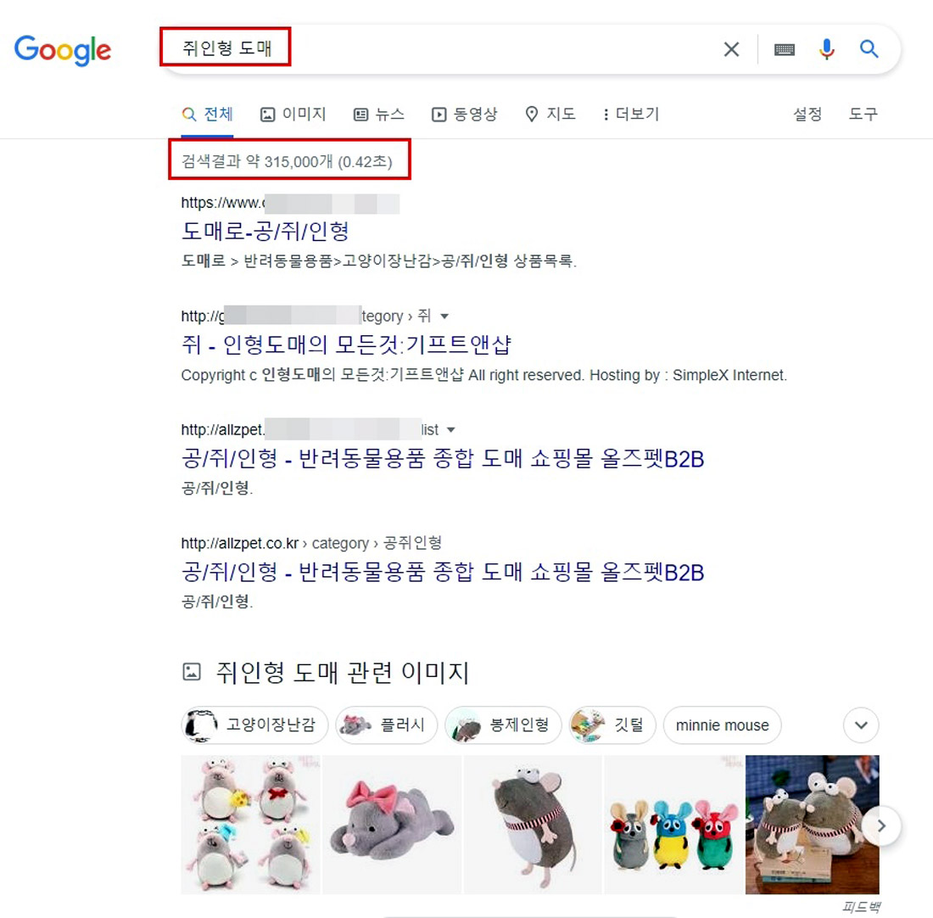
Task: Open the 설정 menu
Action: click(807, 114)
